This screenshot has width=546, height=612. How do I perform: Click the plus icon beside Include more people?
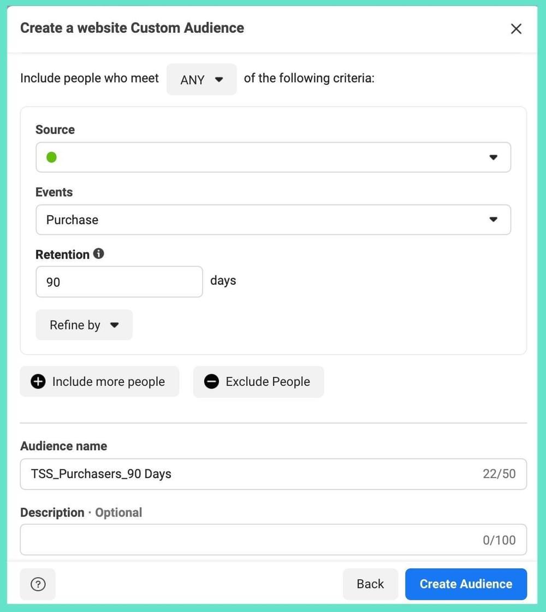point(38,381)
